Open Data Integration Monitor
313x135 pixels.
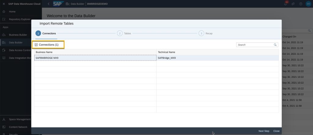(x=20, y=58)
